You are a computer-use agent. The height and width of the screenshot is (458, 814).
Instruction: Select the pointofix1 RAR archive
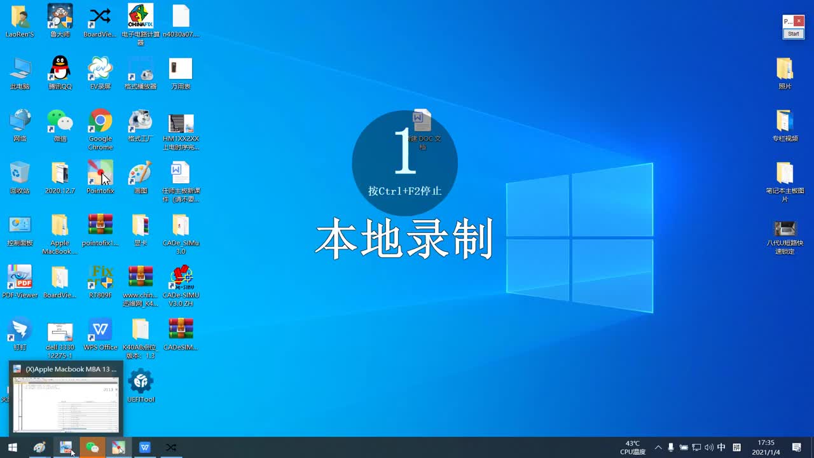pyautogui.click(x=100, y=230)
